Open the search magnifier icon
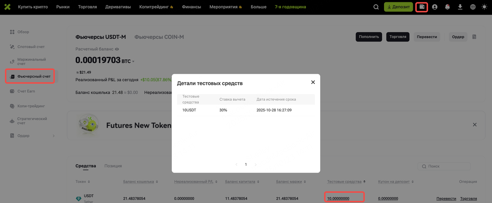Image resolution: width=492 pixels, height=203 pixels. pos(376,7)
